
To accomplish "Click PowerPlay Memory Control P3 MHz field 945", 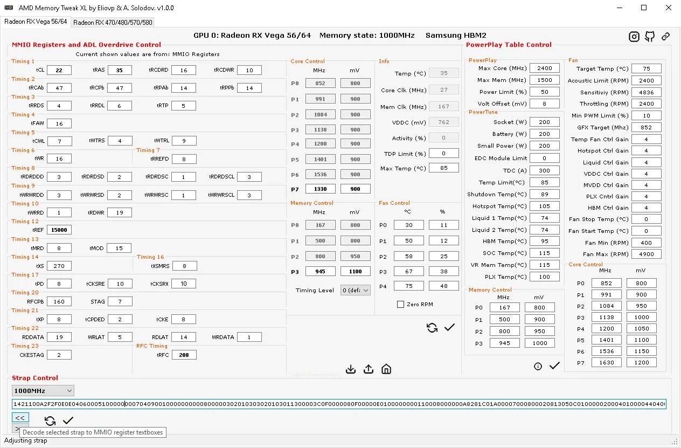I will (505, 343).
